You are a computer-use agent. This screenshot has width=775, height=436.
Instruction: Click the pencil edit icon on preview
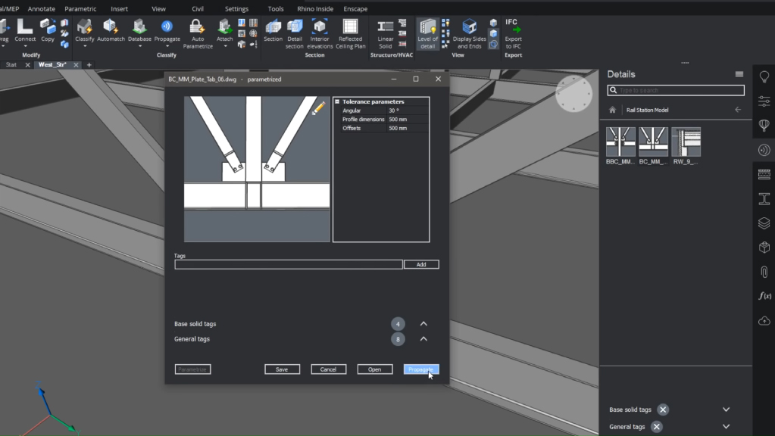(x=319, y=108)
